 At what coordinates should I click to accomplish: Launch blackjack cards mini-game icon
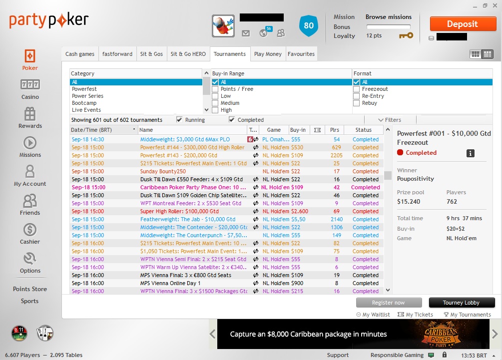click(45, 333)
